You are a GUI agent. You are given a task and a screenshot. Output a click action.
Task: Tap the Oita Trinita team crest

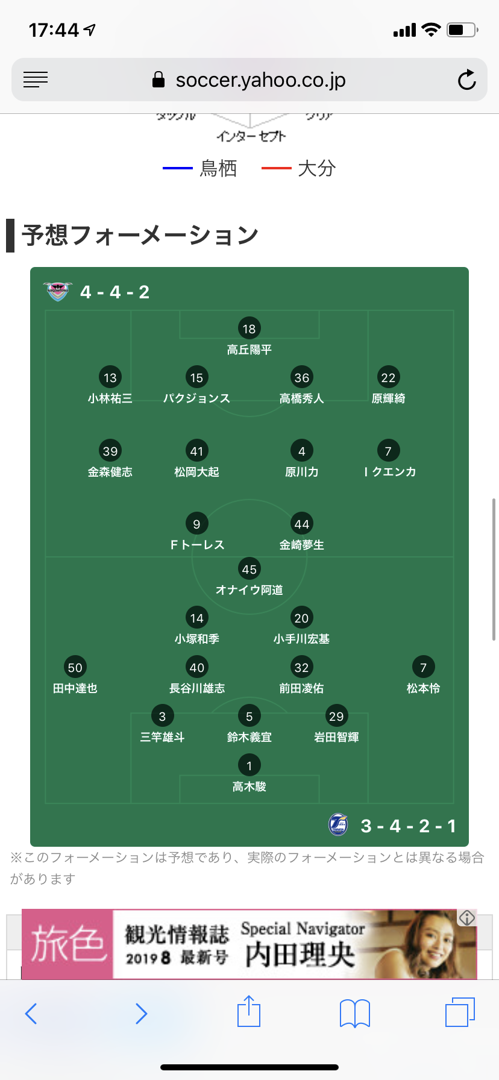(338, 824)
